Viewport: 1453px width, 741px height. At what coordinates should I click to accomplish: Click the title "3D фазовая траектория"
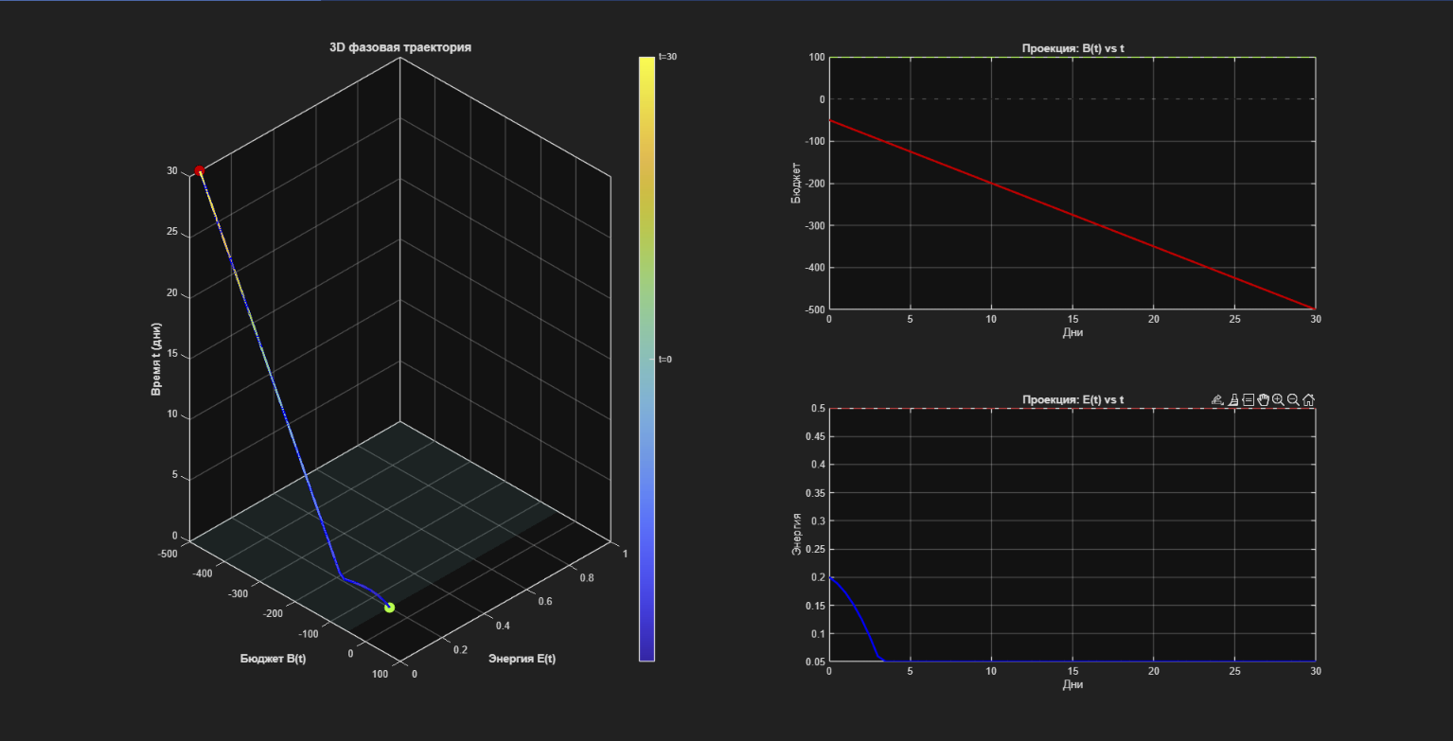pos(400,47)
